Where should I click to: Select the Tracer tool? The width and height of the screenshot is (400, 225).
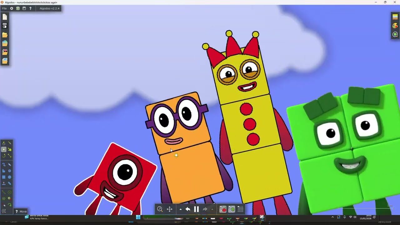point(10,205)
